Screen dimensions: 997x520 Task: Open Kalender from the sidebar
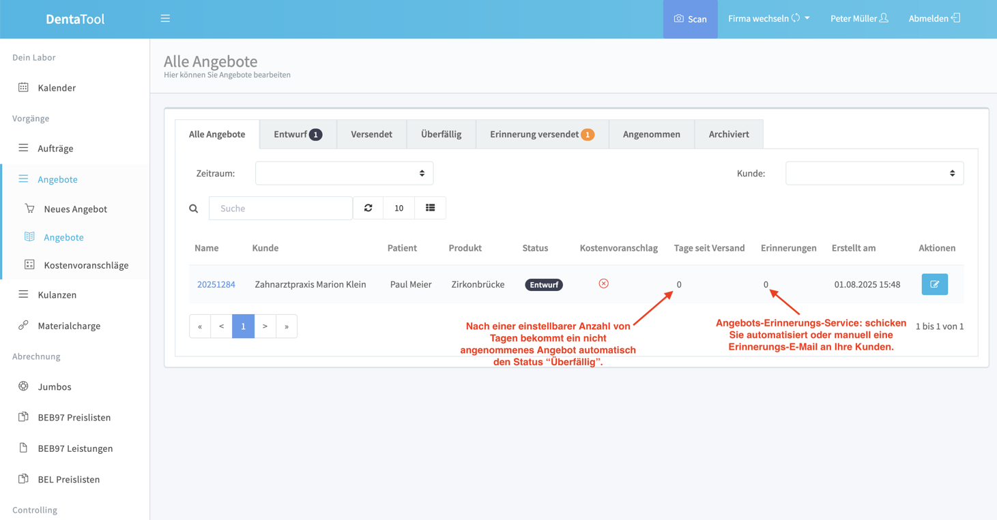(x=57, y=88)
